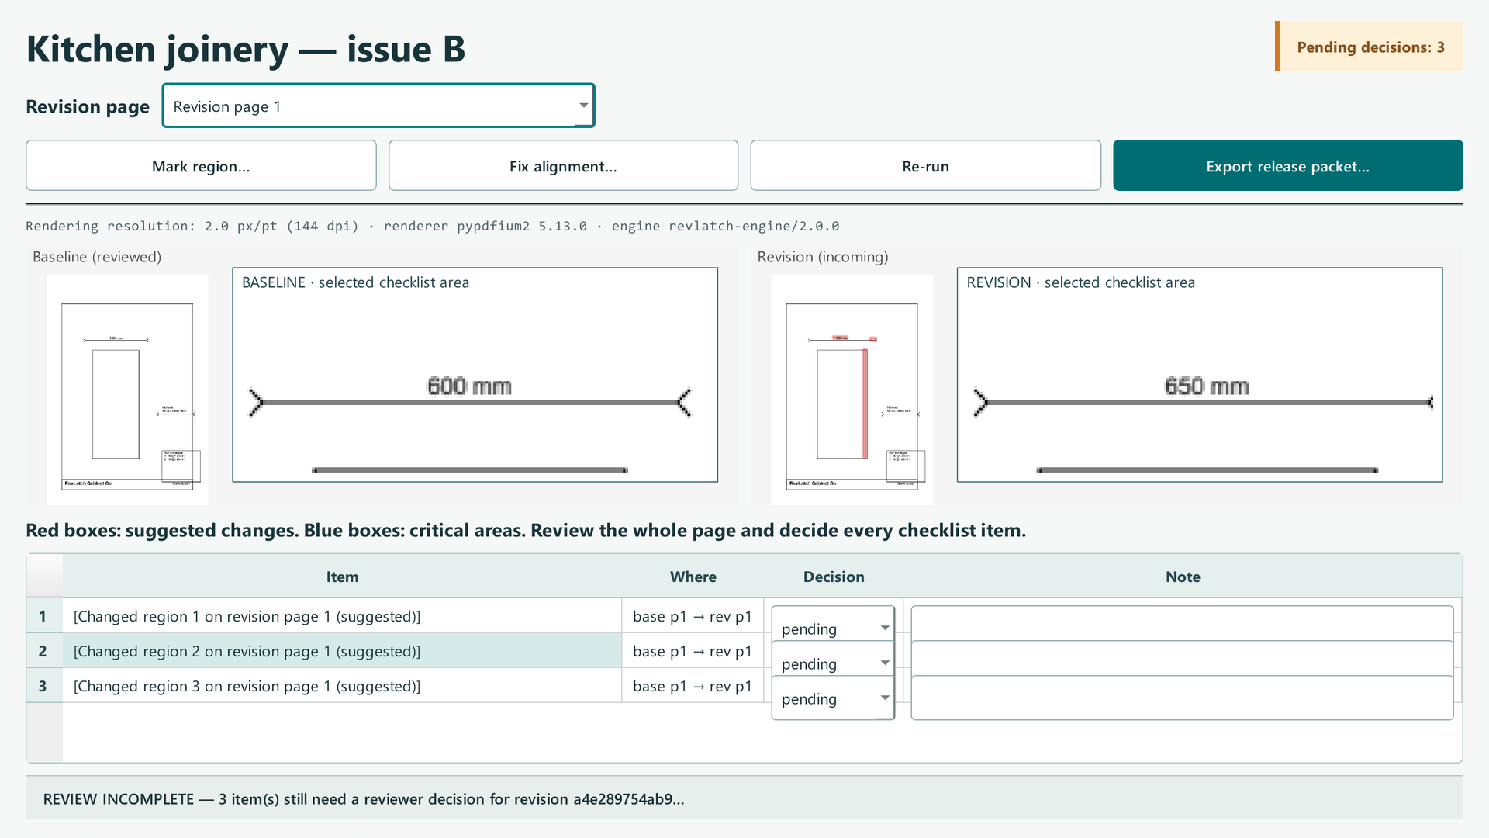Click 'base p1 → rev p1' in row 1
The image size is (1489, 838).
pos(693,616)
